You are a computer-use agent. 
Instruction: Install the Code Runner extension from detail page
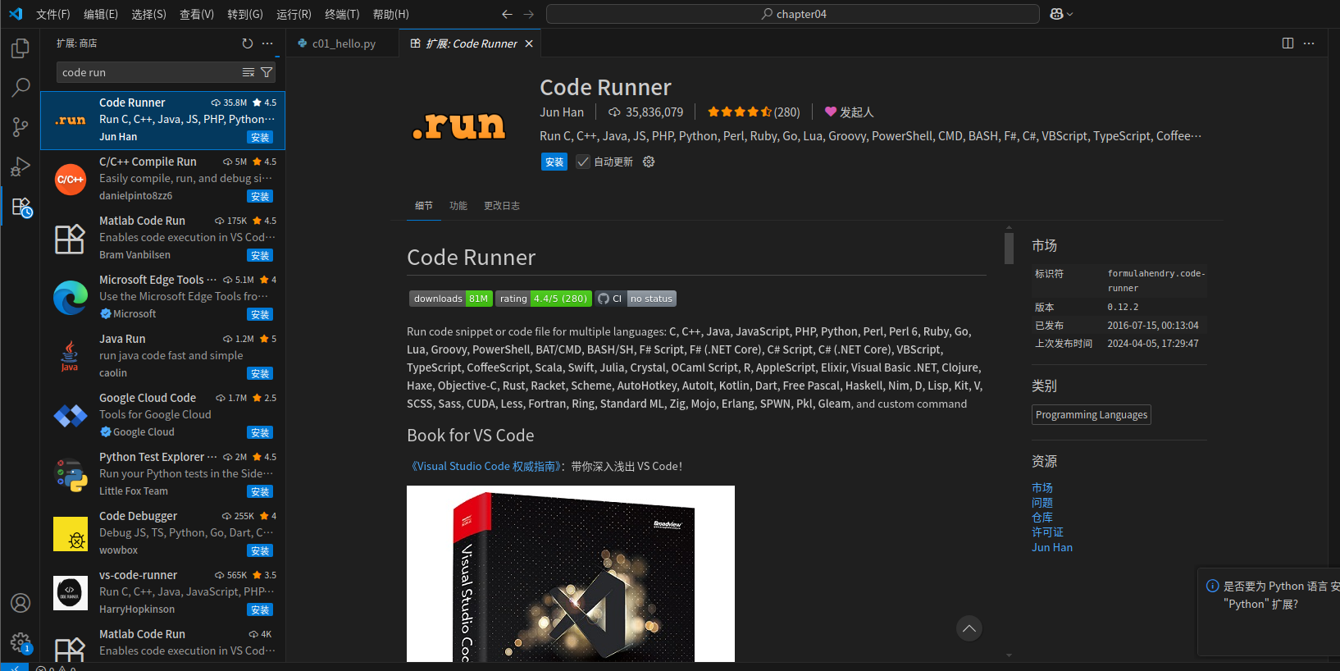(x=554, y=162)
